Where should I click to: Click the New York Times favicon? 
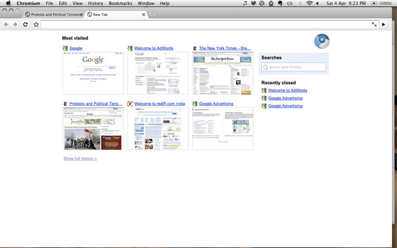[195, 48]
